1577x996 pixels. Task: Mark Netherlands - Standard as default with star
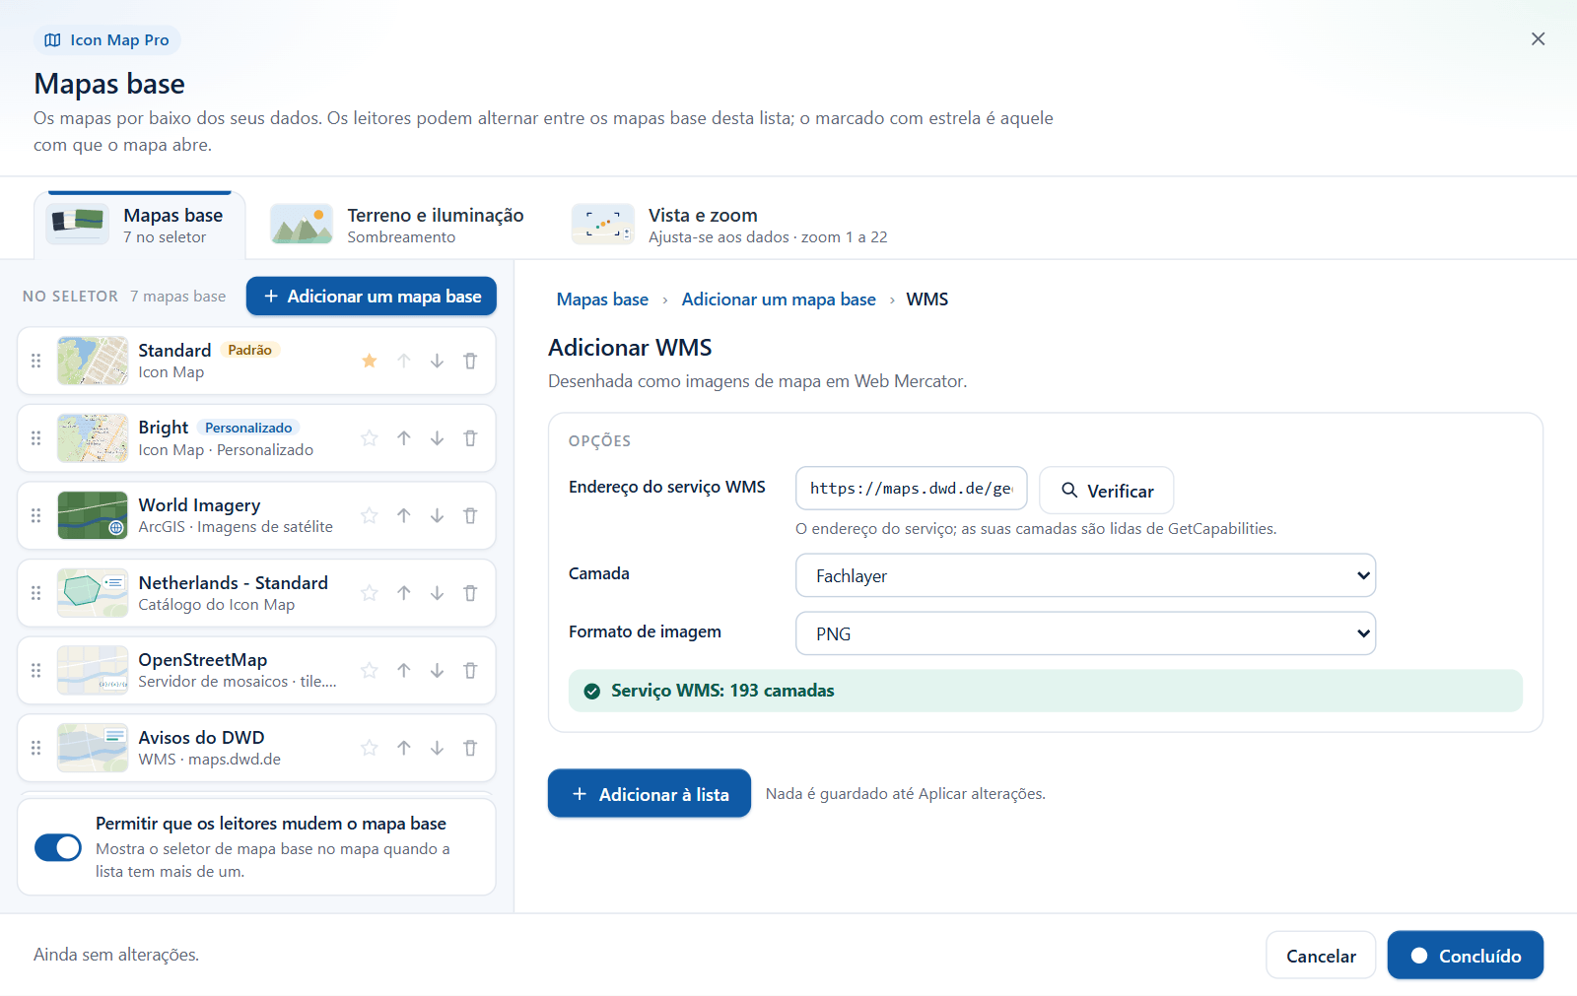click(370, 593)
